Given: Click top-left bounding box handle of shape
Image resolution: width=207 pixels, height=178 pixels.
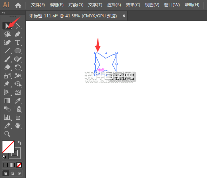Looking at the screenshot, I should click(x=95, y=53).
